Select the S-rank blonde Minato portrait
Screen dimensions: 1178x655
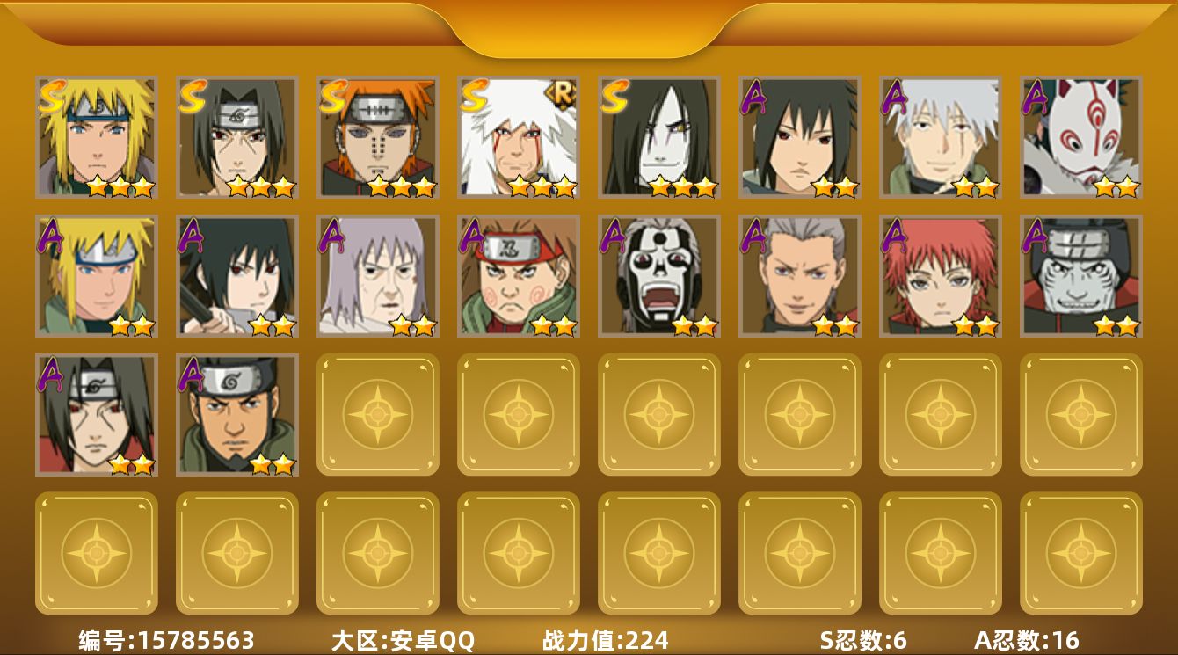click(x=97, y=137)
